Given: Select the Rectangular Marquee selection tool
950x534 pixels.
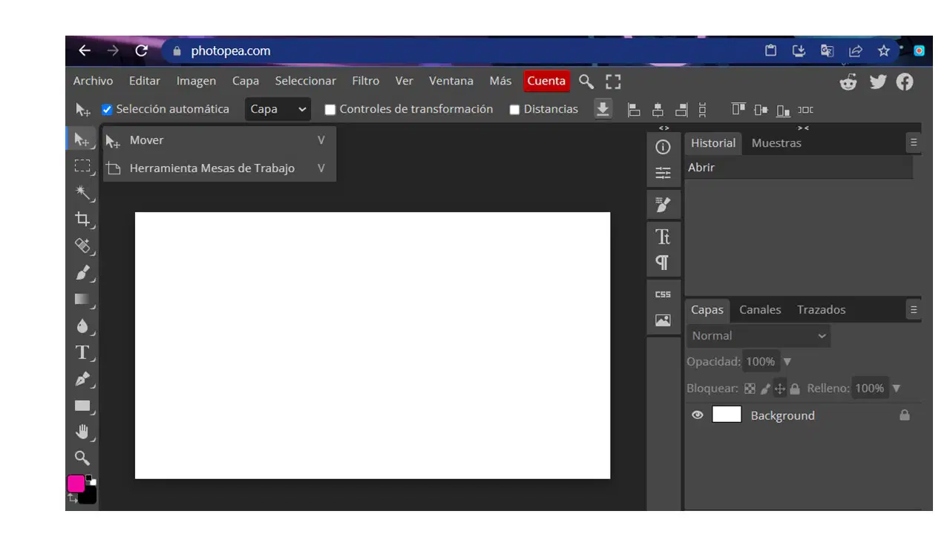Looking at the screenshot, I should (x=82, y=166).
